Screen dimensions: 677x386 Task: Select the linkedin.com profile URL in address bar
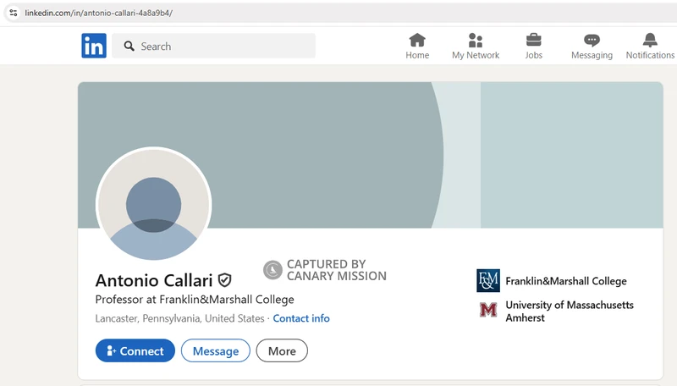click(x=98, y=13)
